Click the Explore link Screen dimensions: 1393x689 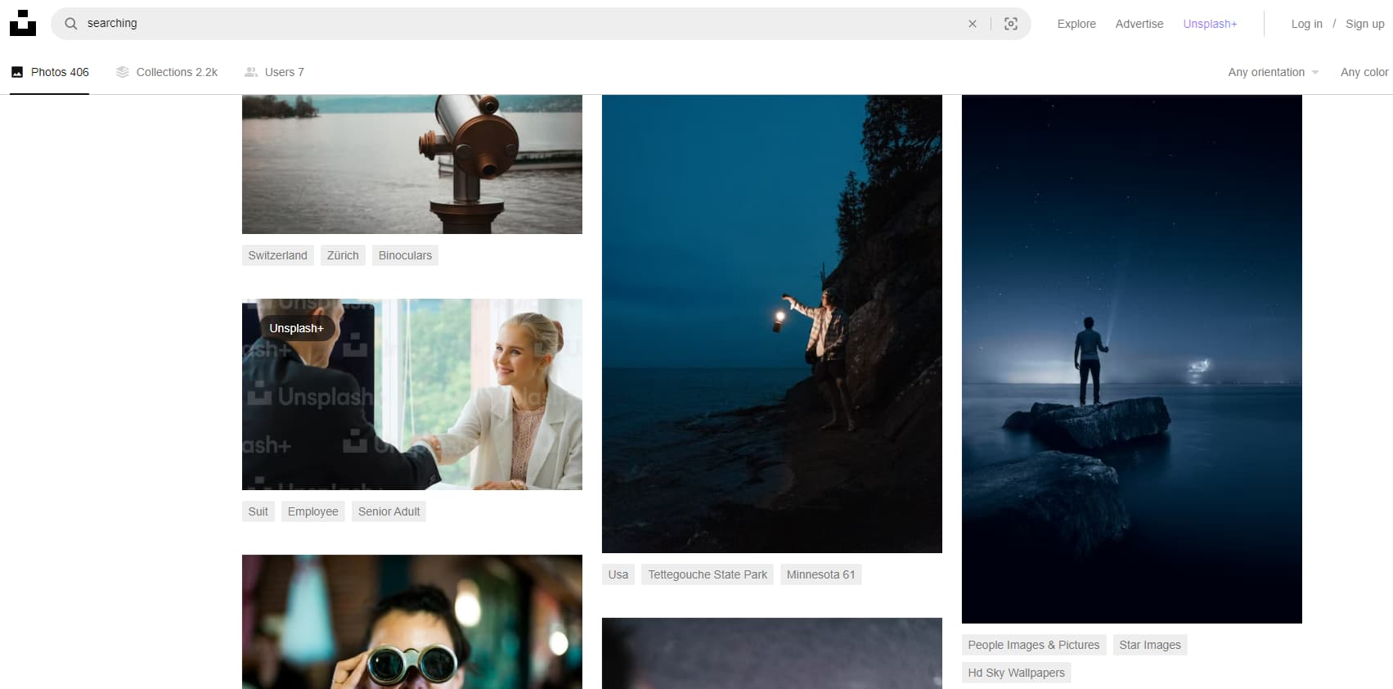coord(1076,24)
